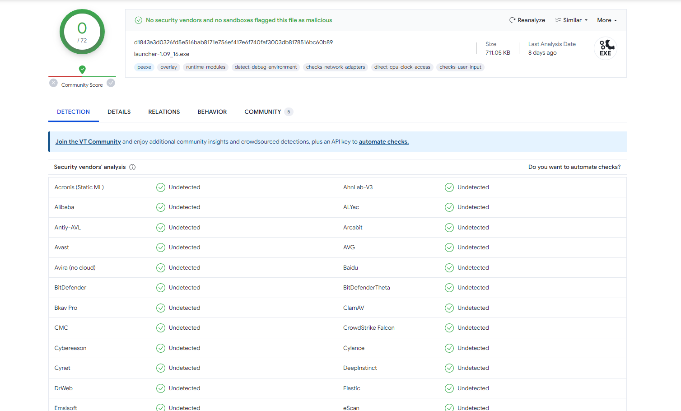Image resolution: width=681 pixels, height=411 pixels.
Task: Expand the More options dropdown
Action: point(607,20)
